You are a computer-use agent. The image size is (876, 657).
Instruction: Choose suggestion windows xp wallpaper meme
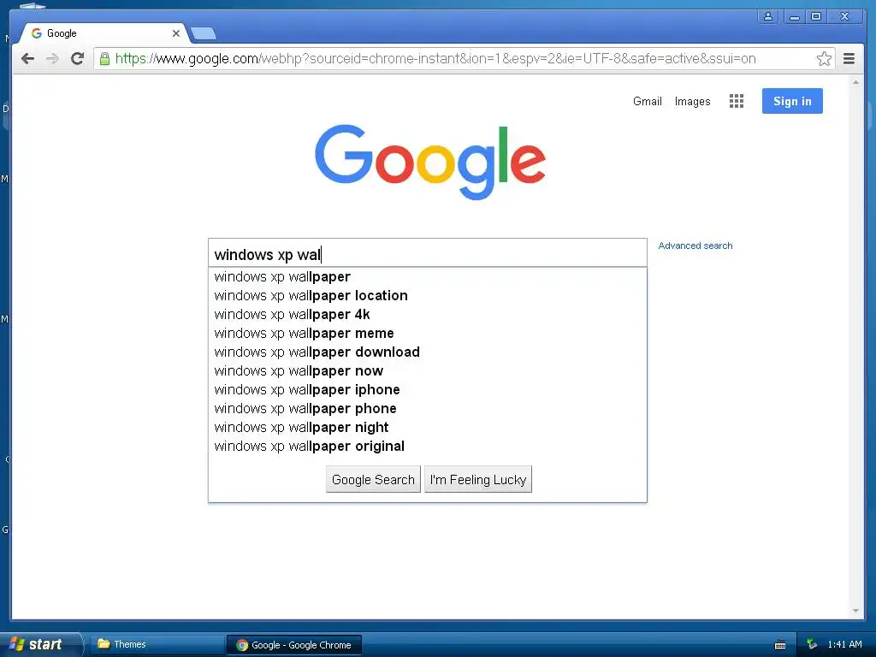coord(428,333)
